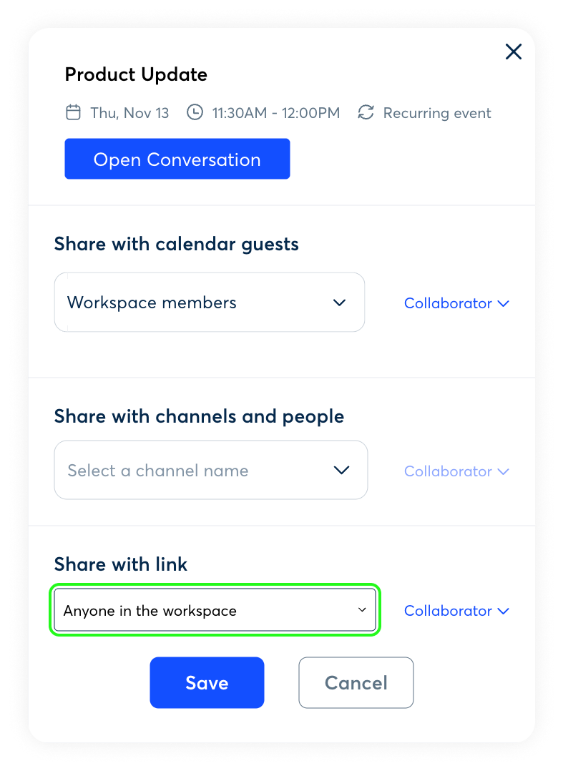Open the Workspace members dropdown
This screenshot has height=771, width=563.
tap(209, 303)
